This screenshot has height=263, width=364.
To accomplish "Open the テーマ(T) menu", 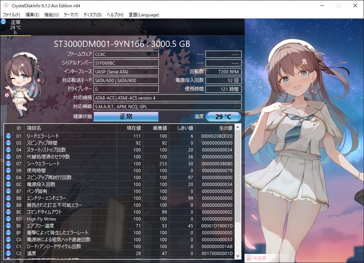I will click(x=71, y=15).
